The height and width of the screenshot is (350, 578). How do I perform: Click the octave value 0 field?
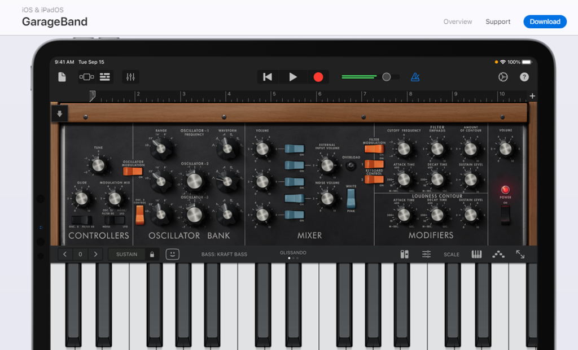80,254
